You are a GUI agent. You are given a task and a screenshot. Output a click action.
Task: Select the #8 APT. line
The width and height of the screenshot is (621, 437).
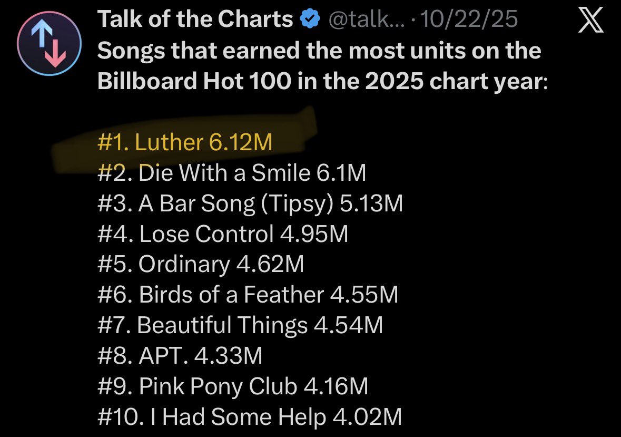180,356
